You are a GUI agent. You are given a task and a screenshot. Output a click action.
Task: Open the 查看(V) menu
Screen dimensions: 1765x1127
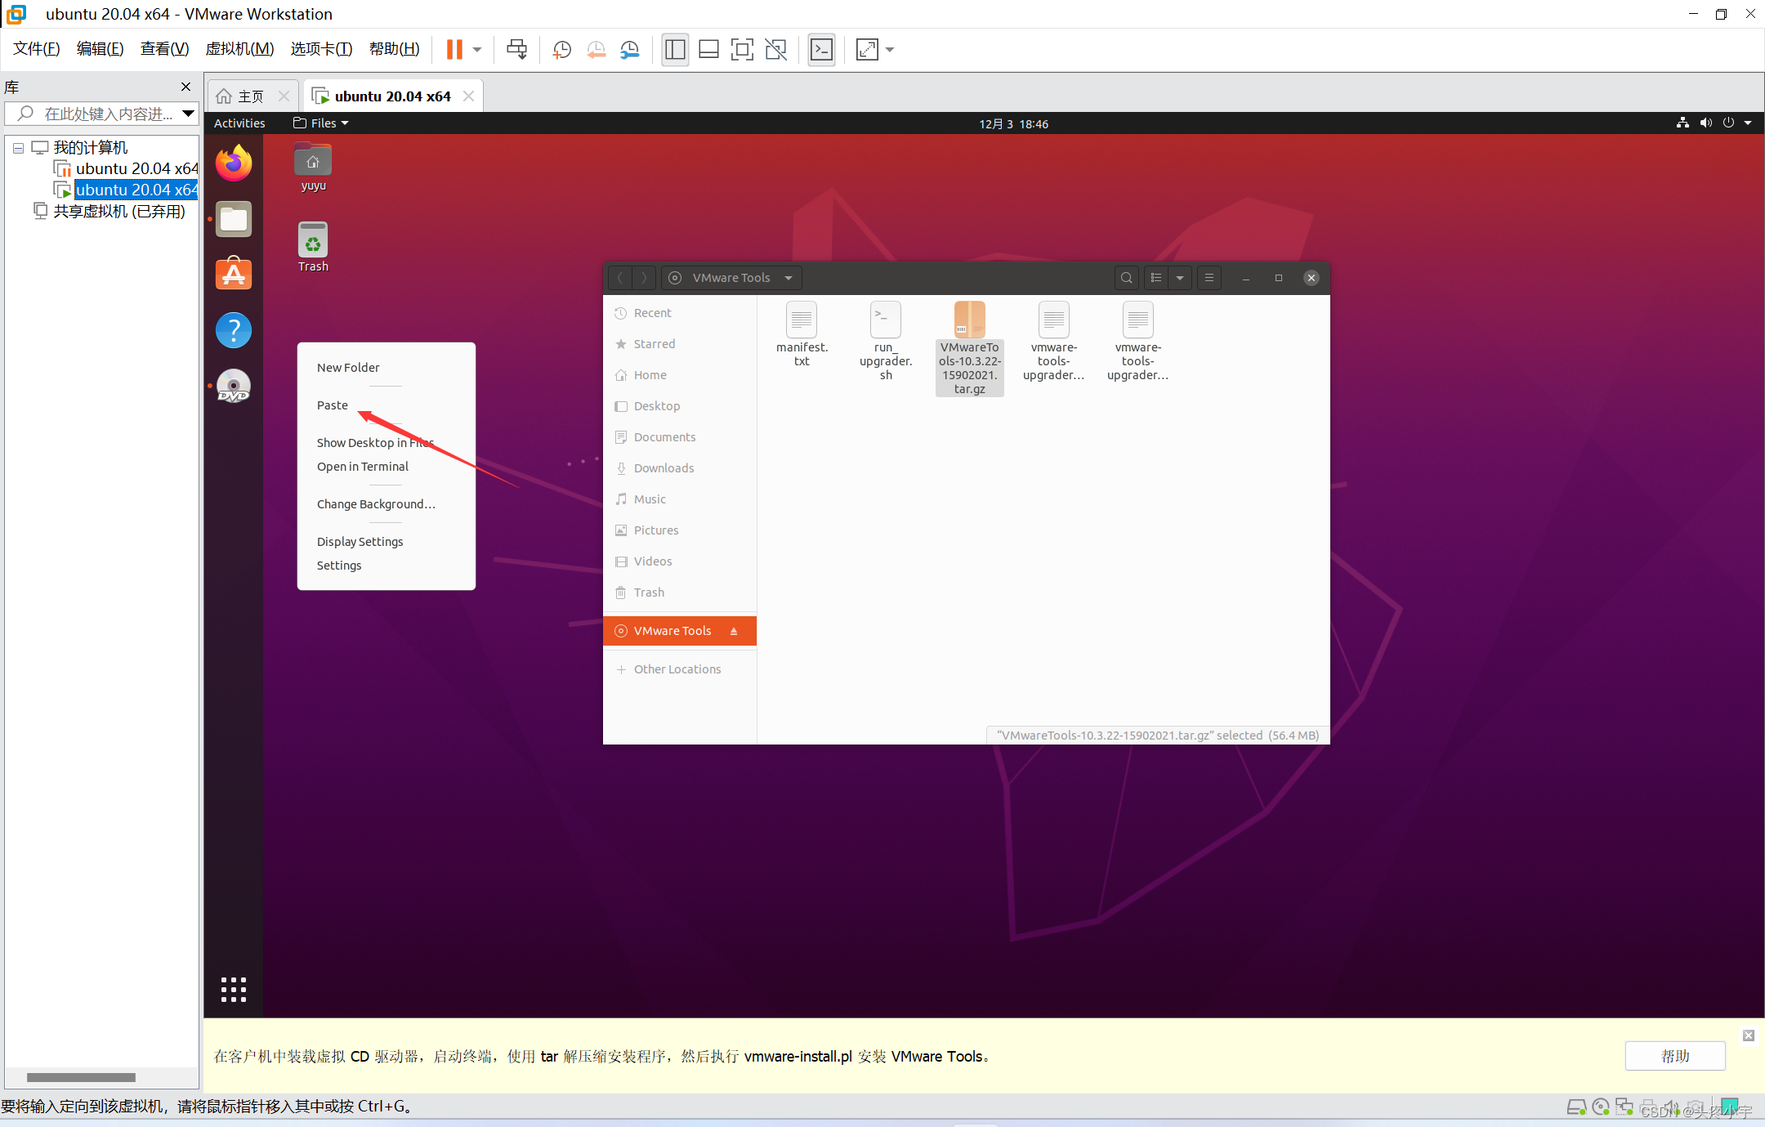(x=164, y=49)
